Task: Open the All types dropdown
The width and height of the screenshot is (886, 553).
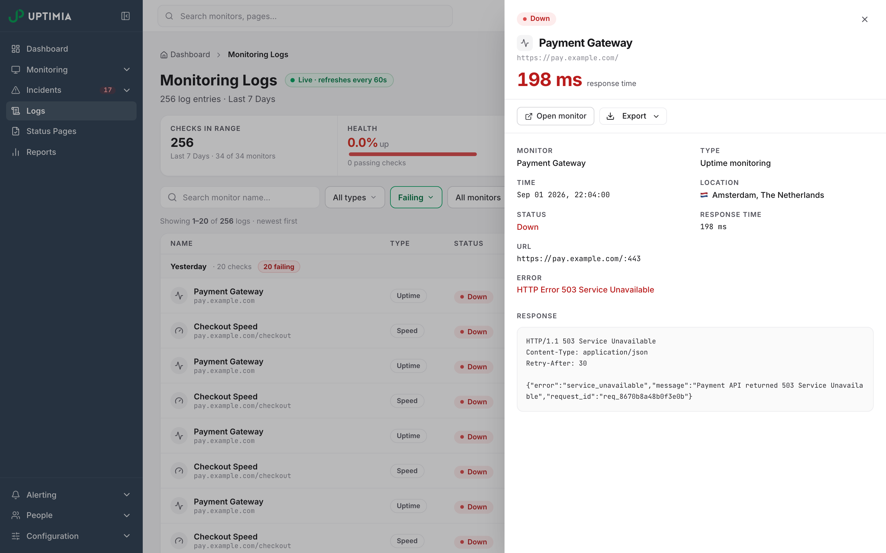Action: coord(354,198)
